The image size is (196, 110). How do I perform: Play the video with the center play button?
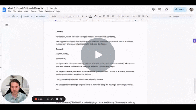coord(98,55)
